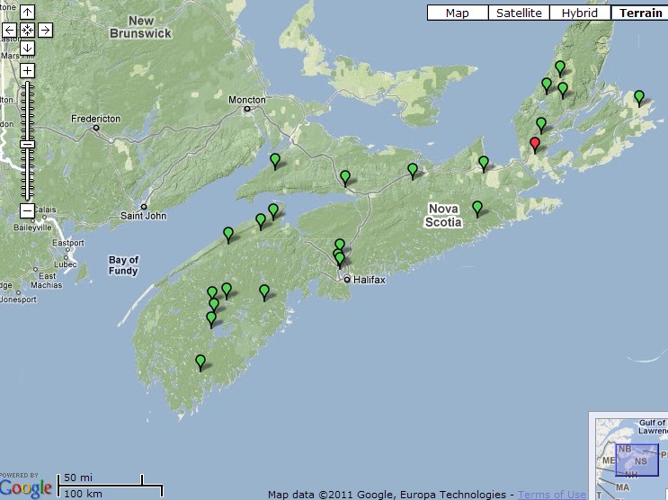Zoom in using the plus button

pyautogui.click(x=27, y=70)
